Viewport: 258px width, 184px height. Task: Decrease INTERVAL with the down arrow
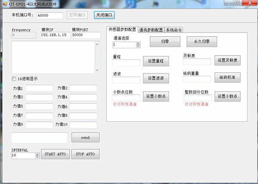37,157
